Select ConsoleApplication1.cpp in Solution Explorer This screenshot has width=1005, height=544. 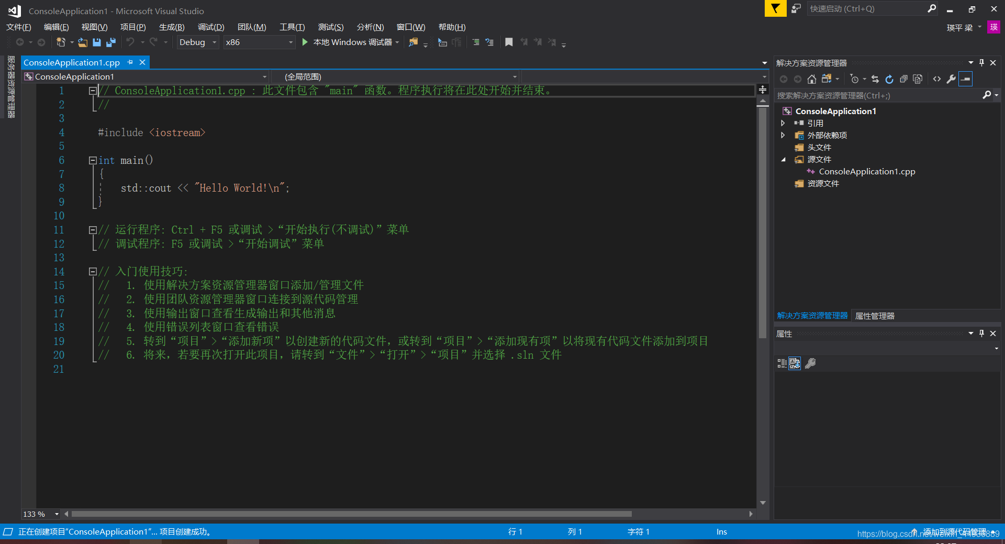click(867, 172)
